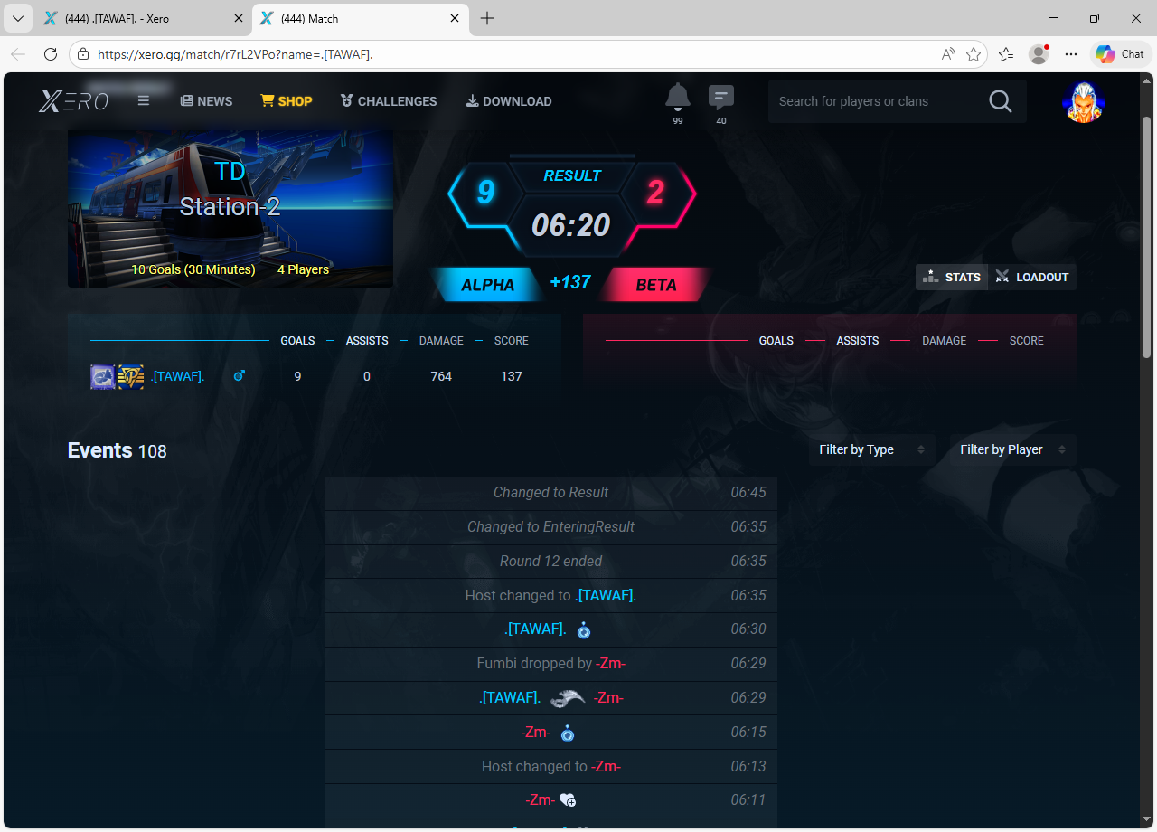Click the notifications bell icon
The height and width of the screenshot is (832, 1157).
[x=677, y=97]
